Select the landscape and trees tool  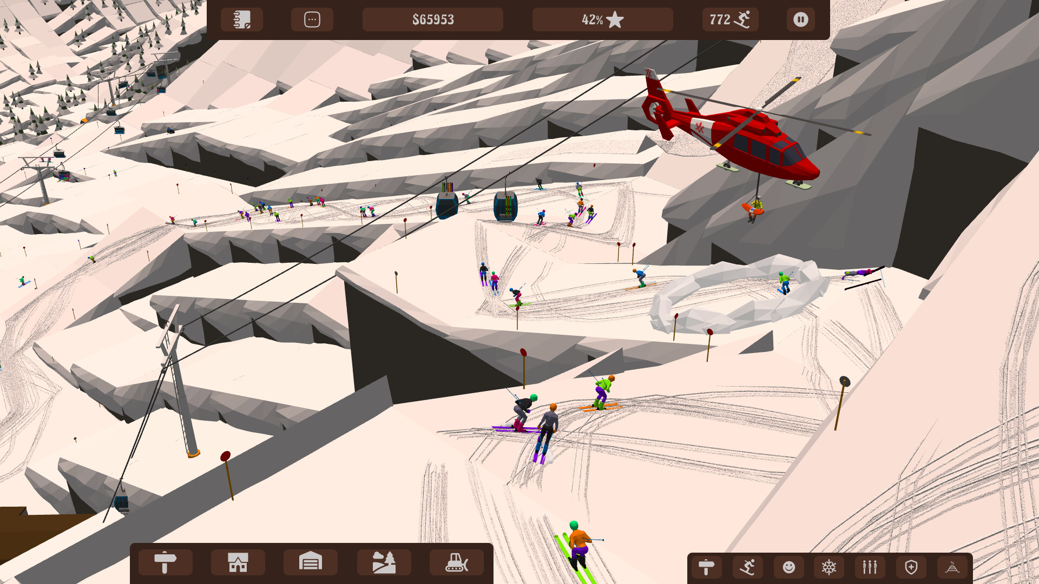(x=384, y=562)
